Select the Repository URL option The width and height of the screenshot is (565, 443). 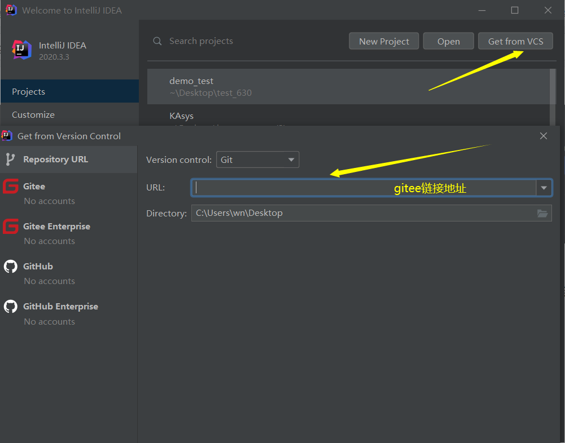click(x=69, y=160)
